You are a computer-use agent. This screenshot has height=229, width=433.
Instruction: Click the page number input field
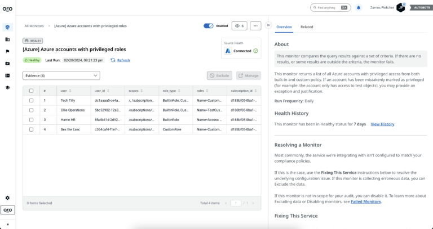click(236, 203)
